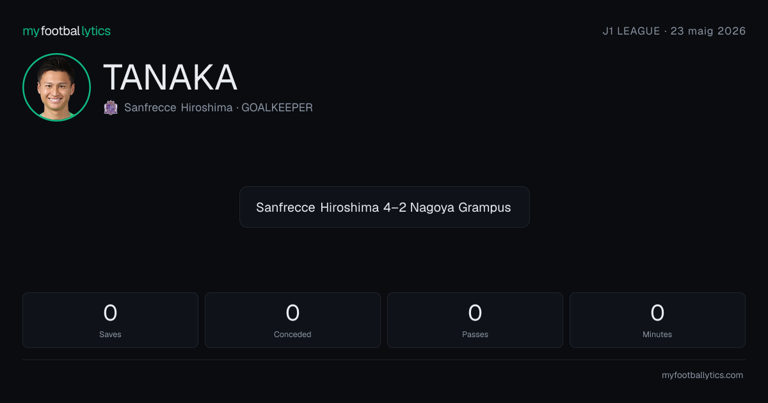Click the Saves value of 0
This screenshot has height=403, width=768.
pyautogui.click(x=110, y=313)
